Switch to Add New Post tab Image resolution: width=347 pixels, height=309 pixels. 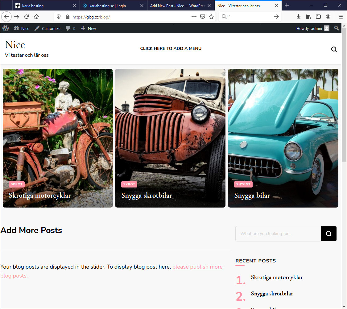coord(181,6)
